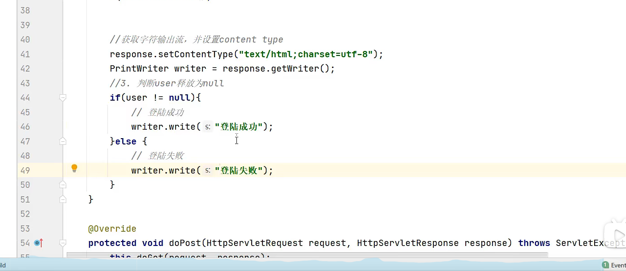
Task: Click the "登陆失败" string literal on line 49
Action: (239, 170)
